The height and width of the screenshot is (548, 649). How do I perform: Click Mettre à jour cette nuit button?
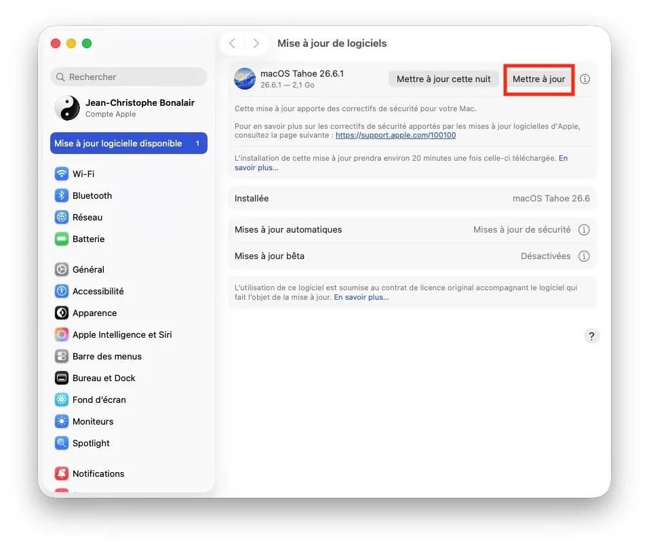click(444, 79)
